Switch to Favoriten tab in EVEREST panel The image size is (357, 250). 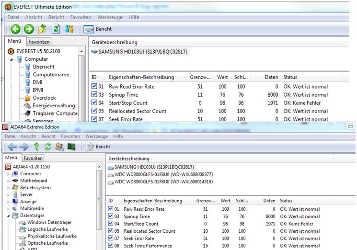click(x=39, y=42)
